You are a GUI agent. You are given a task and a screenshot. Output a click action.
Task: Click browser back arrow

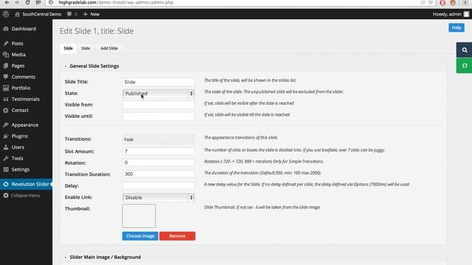coord(7,2)
